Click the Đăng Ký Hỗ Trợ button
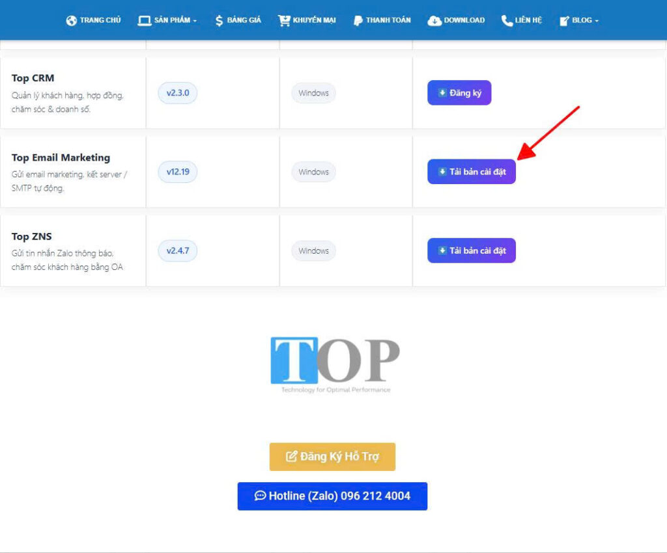This screenshot has width=667, height=553. pyautogui.click(x=332, y=457)
